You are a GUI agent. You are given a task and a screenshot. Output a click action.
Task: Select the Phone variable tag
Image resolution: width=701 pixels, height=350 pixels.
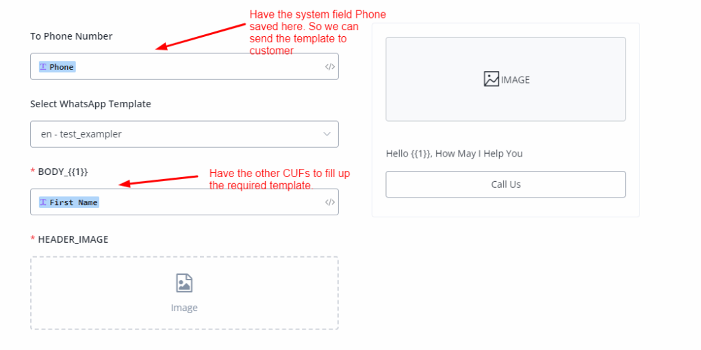coord(61,67)
